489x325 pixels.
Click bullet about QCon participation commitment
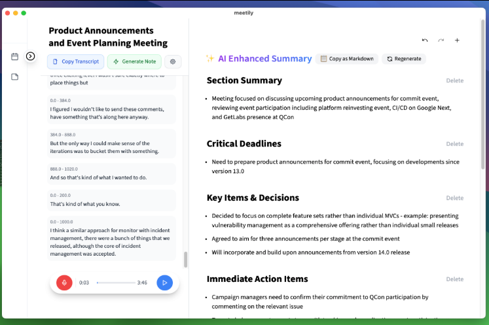click(320, 301)
